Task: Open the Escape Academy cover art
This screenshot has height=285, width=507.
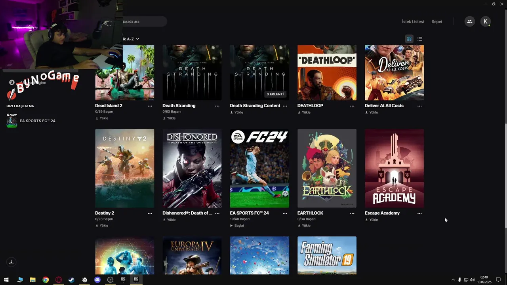Action: click(394, 168)
